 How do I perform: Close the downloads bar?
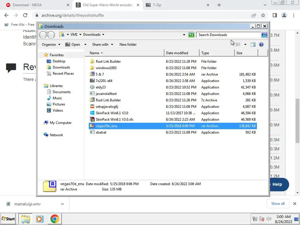tap(295, 204)
